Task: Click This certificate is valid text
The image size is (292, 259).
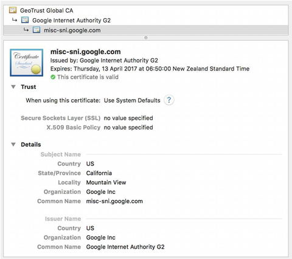Action: tap(88, 77)
